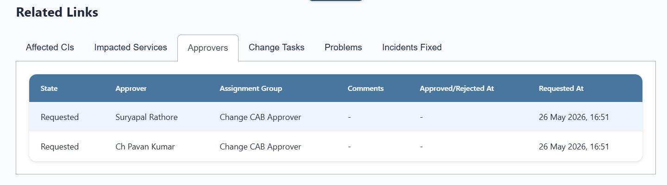Screen dimensions: 667x185
Task: Select the Approvers tab
Action: point(208,48)
